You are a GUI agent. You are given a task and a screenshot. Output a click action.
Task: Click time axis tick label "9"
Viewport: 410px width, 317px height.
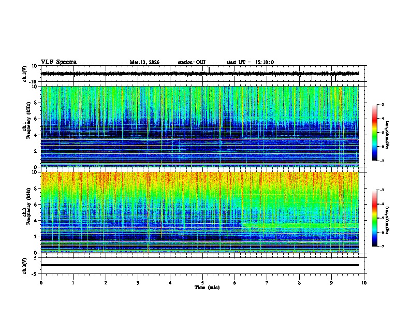tap(331, 283)
